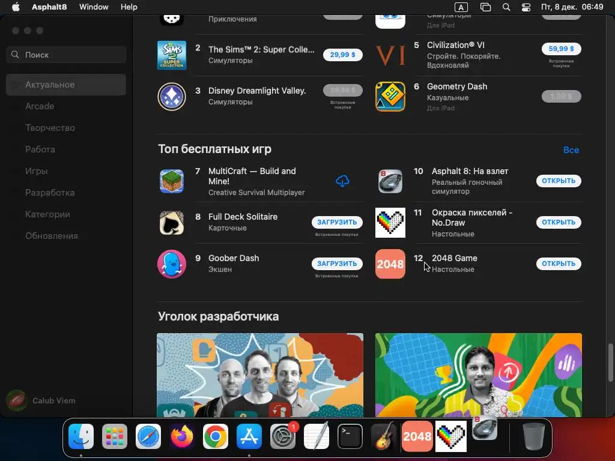Click Все link for top free games
Screen dimensions: 615x461
point(571,149)
